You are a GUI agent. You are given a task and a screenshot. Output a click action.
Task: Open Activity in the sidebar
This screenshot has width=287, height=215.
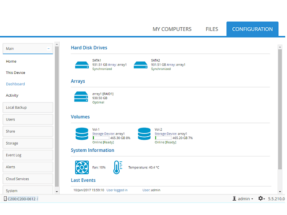click(x=12, y=95)
